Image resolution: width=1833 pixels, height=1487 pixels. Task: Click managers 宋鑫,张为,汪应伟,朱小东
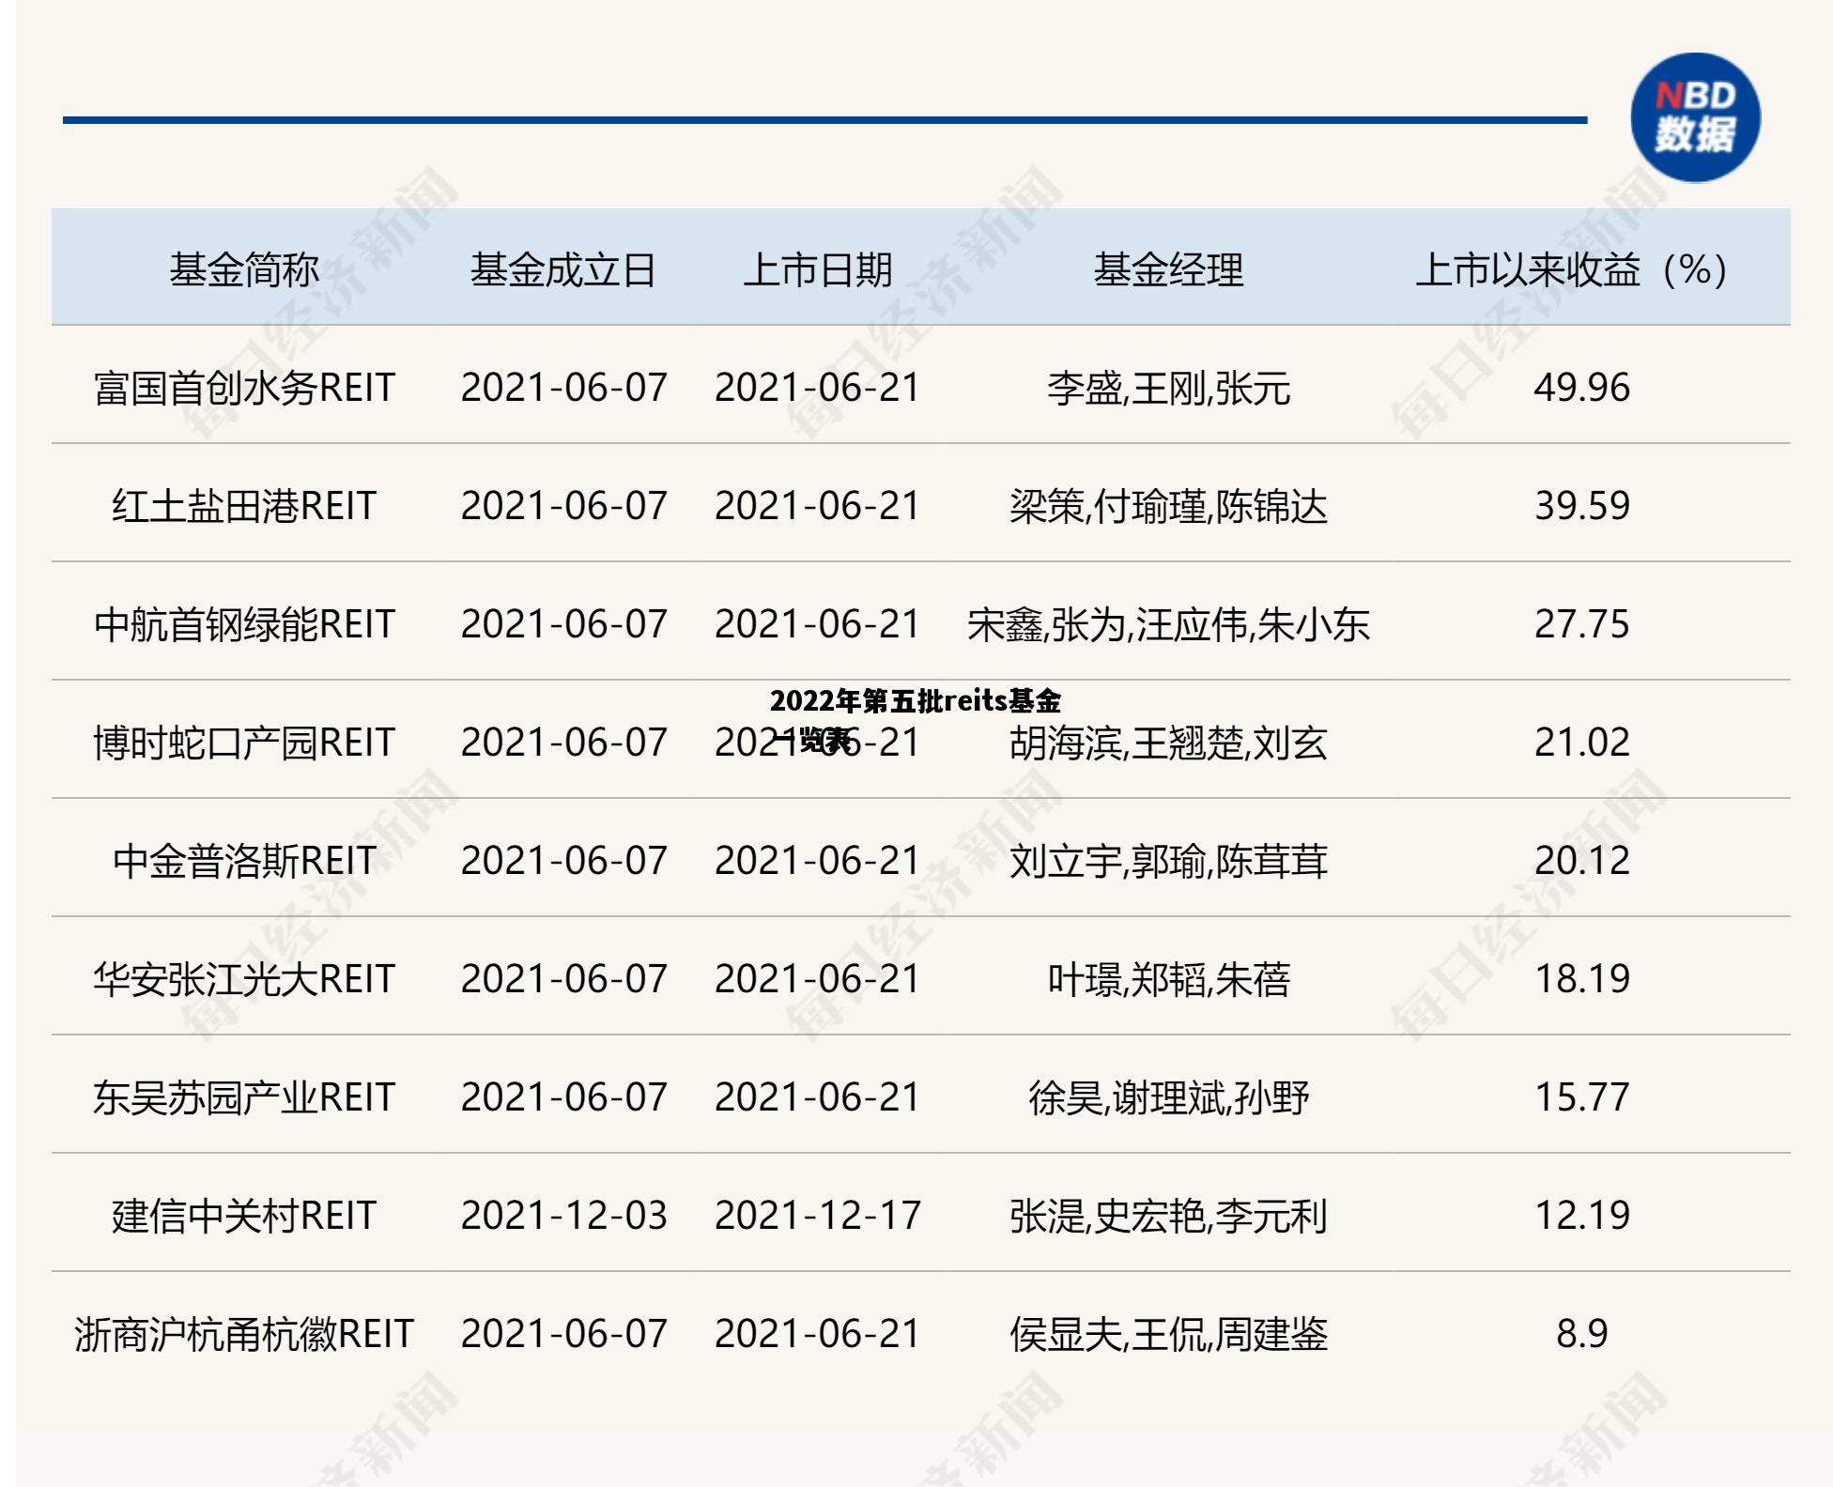(1168, 625)
